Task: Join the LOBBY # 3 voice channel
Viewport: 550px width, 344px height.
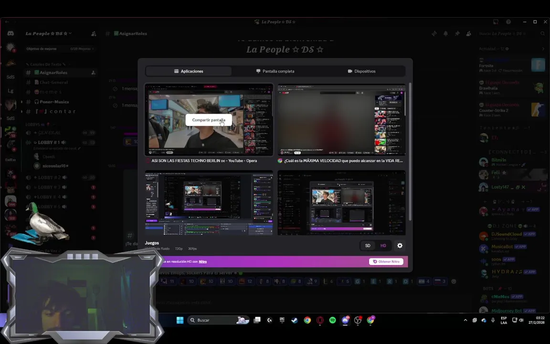Action: [x=60, y=187]
